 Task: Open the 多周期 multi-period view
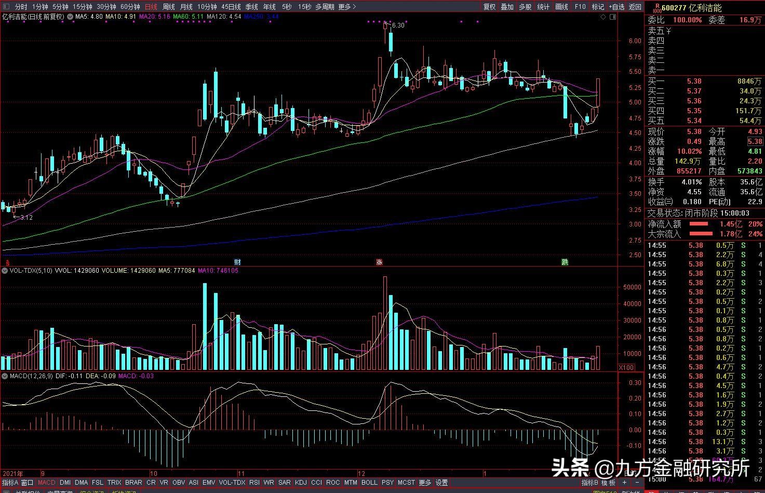pos(325,7)
